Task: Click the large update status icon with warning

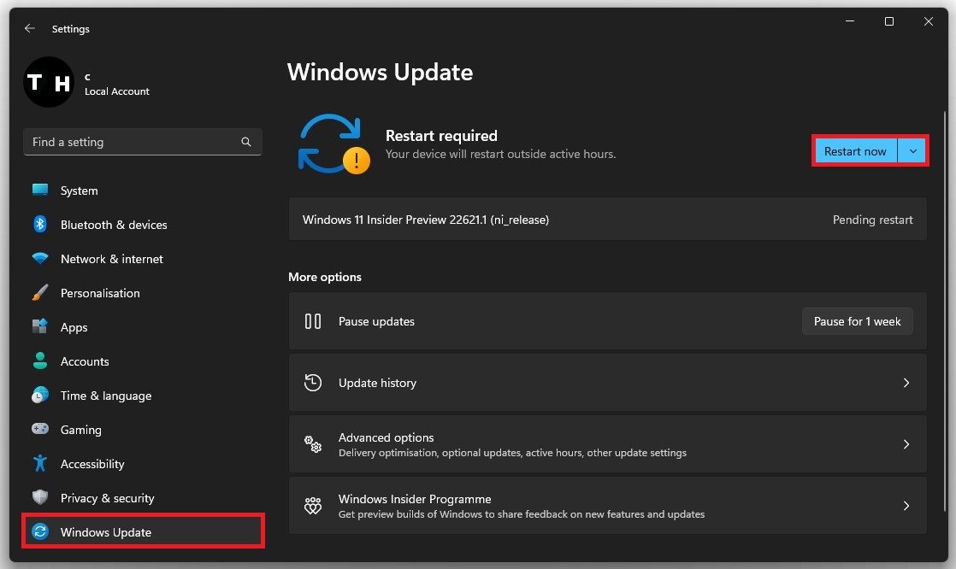Action: coord(333,144)
